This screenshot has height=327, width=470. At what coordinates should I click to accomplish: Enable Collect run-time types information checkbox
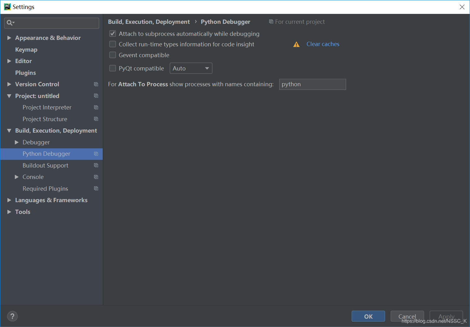(x=113, y=44)
